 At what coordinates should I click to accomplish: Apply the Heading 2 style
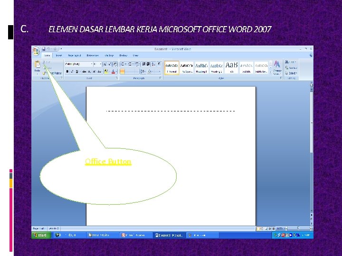click(217, 68)
